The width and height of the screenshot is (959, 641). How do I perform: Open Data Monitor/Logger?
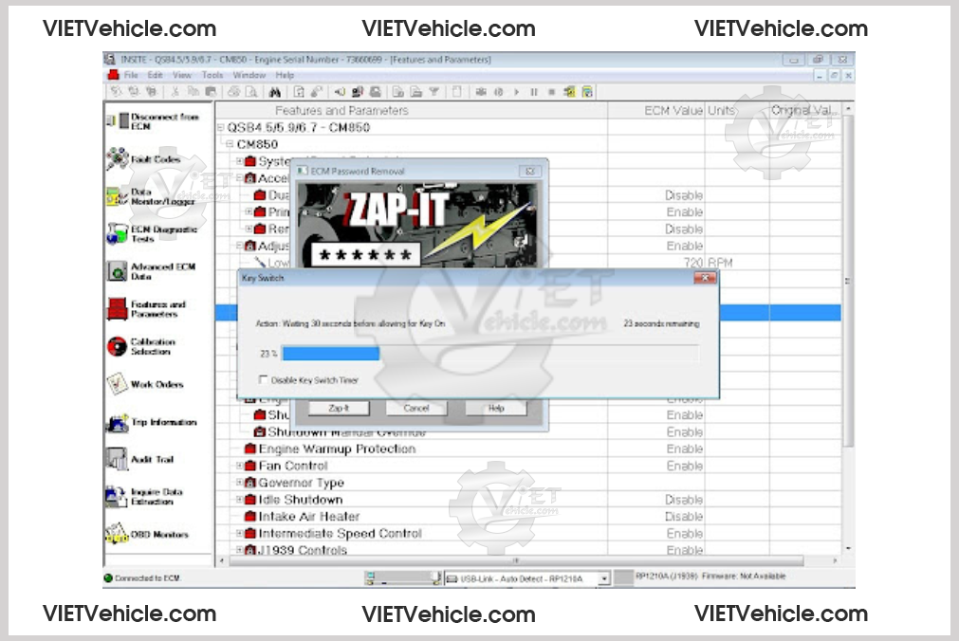point(117,197)
